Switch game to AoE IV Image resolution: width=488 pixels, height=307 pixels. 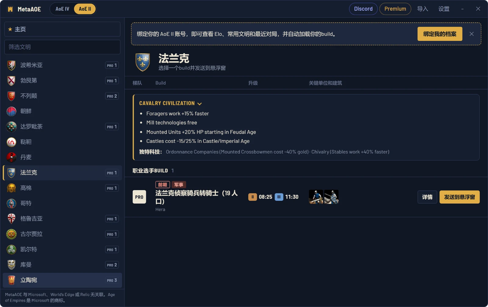[62, 9]
